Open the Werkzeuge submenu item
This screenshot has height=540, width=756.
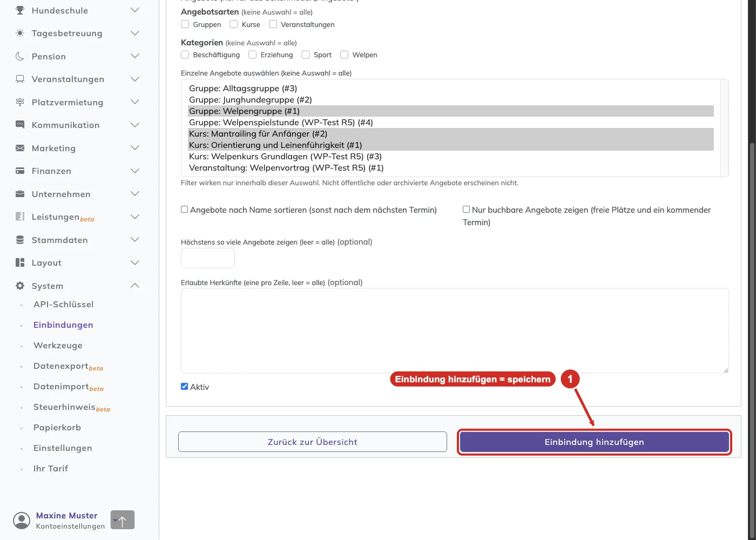58,346
